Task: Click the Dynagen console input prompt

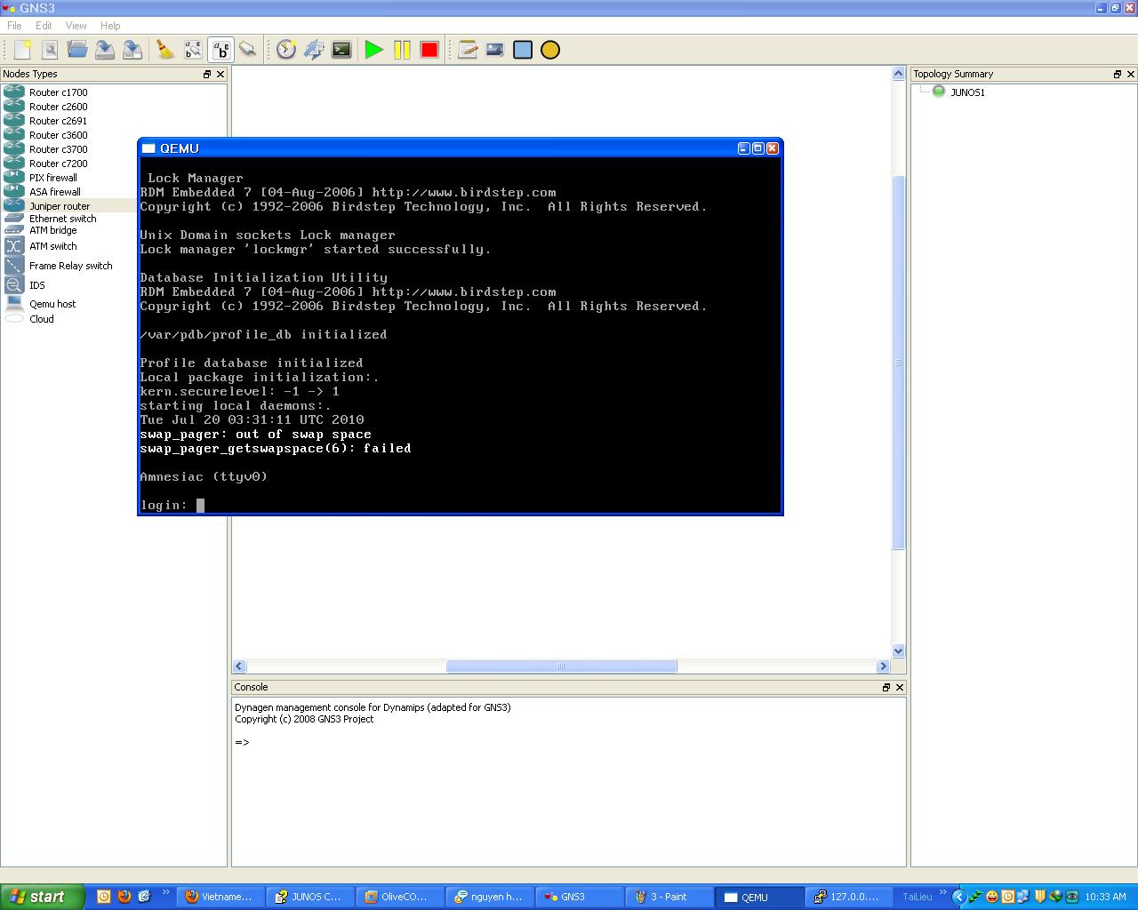Action: (243, 742)
